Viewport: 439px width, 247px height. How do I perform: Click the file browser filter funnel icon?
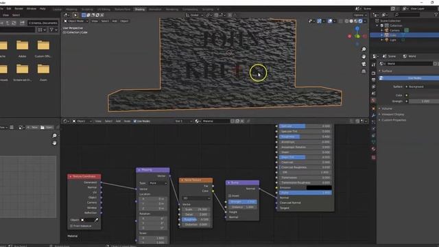(51, 30)
